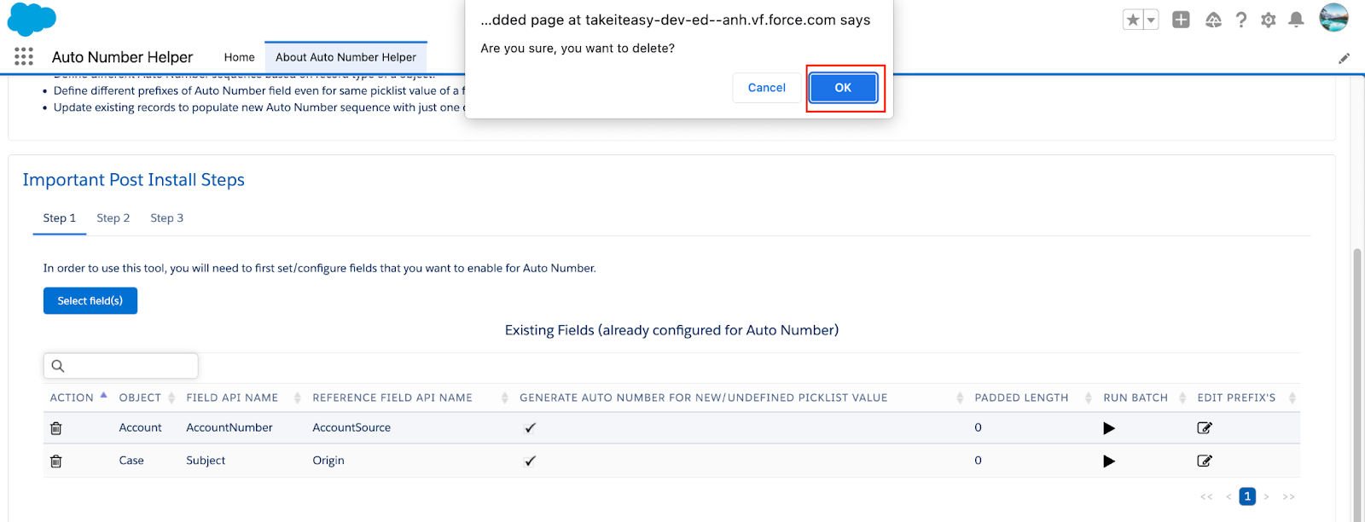Select About Auto Number Helper tab
Screen dimensions: 1365x522
346,57
